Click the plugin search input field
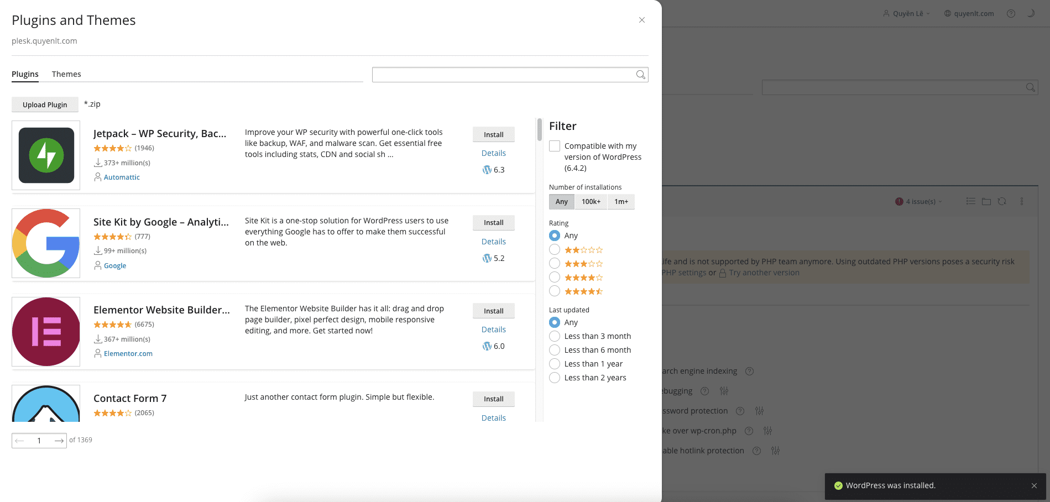 (503, 75)
